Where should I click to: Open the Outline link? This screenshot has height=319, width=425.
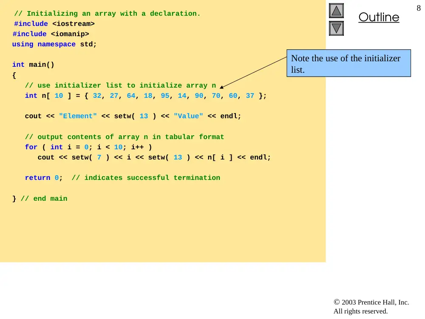click(379, 17)
